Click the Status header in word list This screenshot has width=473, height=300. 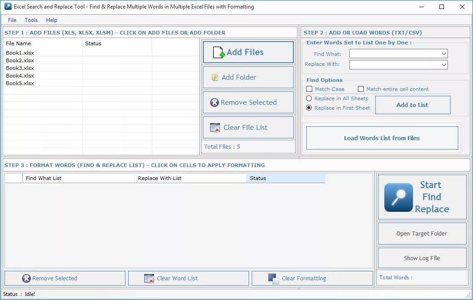286,178
